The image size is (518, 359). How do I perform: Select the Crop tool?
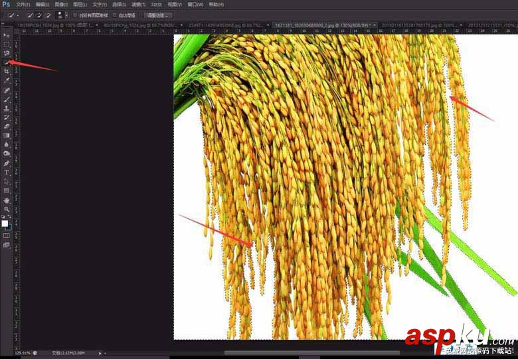pyautogui.click(x=6, y=71)
